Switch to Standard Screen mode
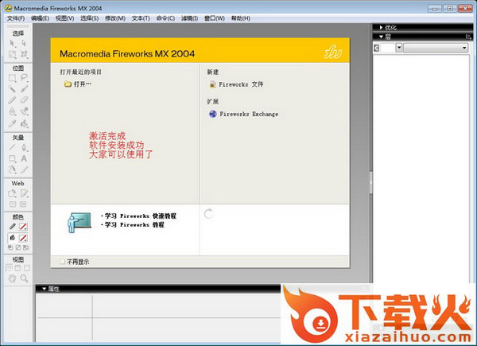 pos(10,268)
